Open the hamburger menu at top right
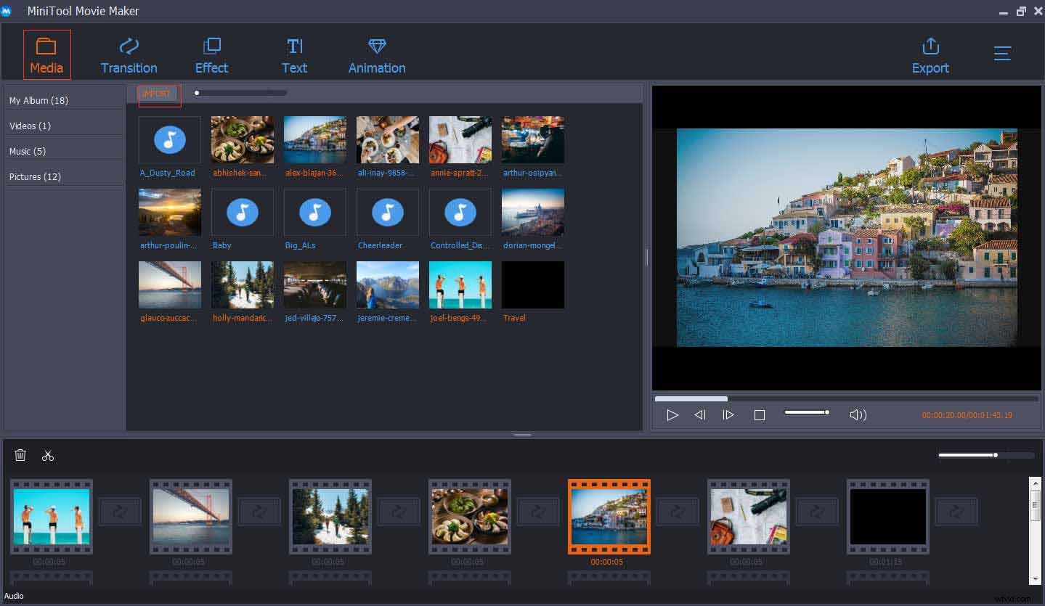 click(x=1002, y=54)
